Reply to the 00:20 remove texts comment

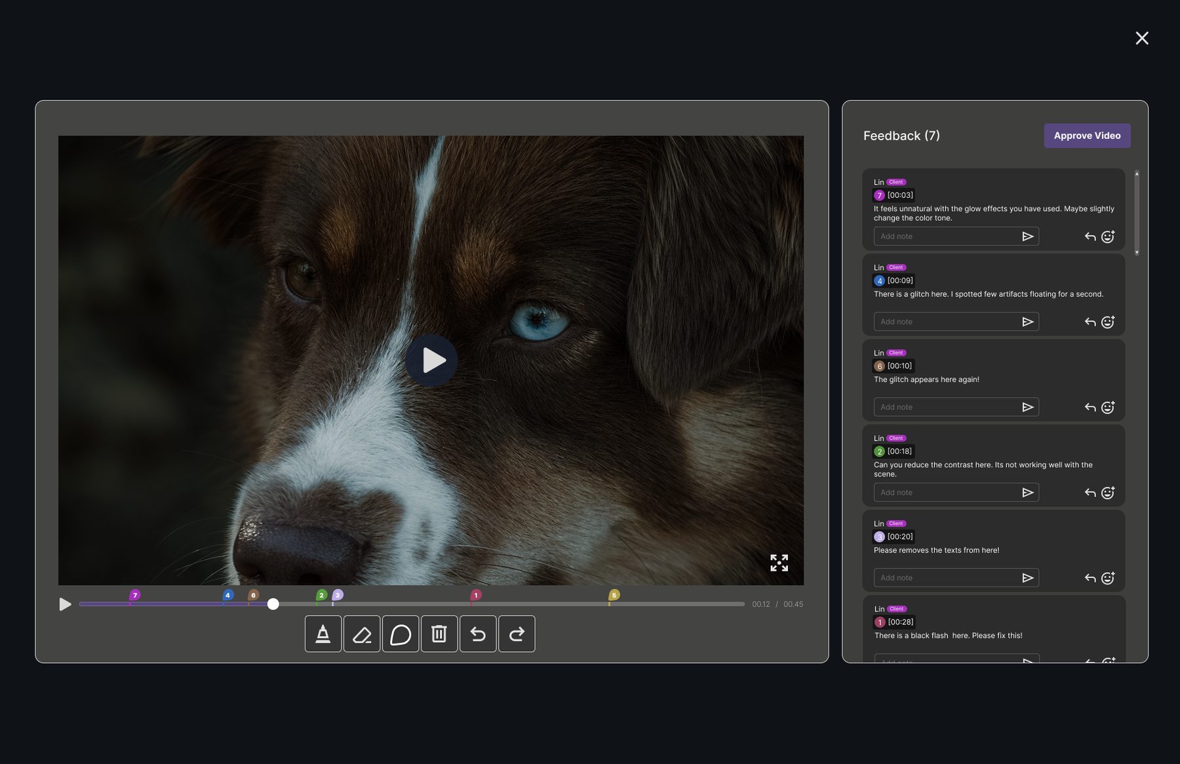click(1090, 578)
